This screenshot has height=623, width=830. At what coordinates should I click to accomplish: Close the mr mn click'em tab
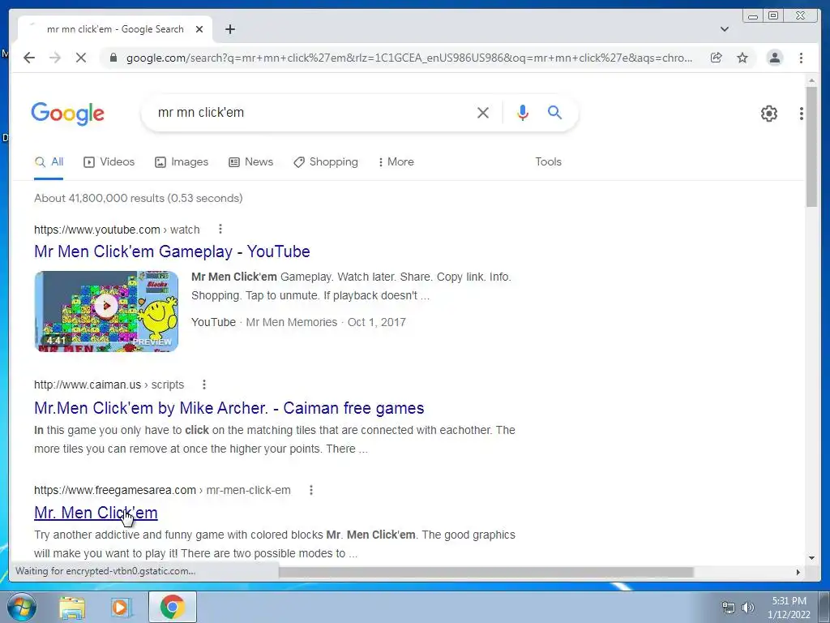coord(199,29)
